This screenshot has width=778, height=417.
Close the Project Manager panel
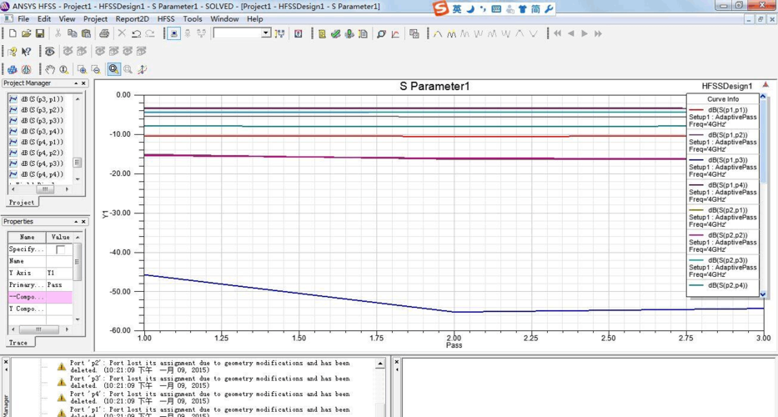pos(84,83)
